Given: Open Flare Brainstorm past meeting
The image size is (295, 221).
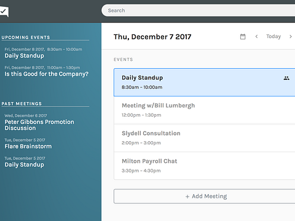Looking at the screenshot, I should click(28, 146).
